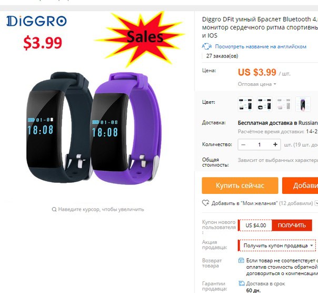Viewport: 318px width, 293px height.
Task: Add the item to cart with the orange button
Action: [300, 185]
